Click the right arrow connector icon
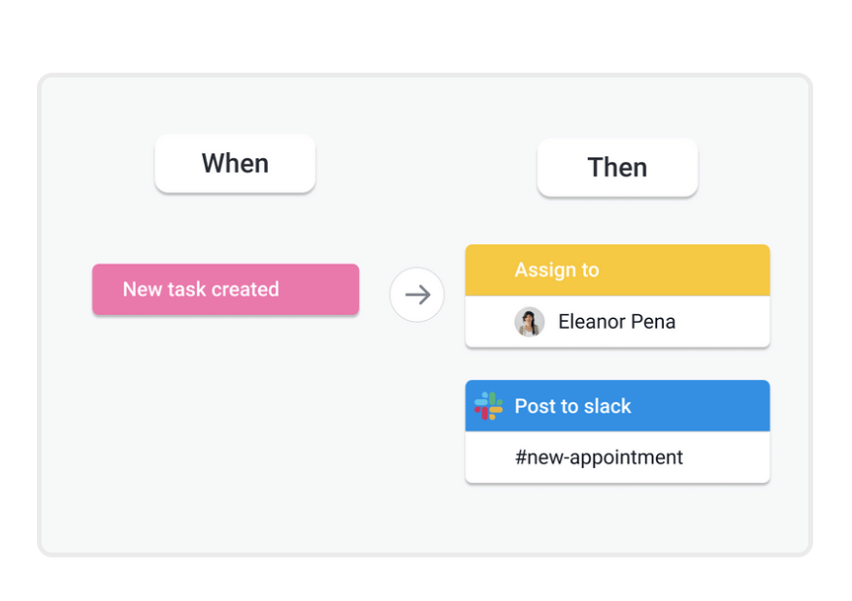852x601 pixels. click(x=417, y=295)
